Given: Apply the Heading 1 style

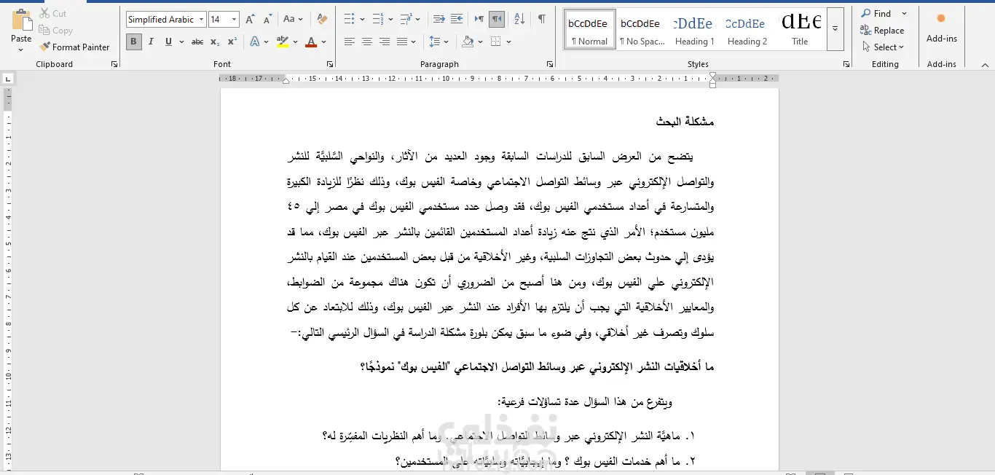Looking at the screenshot, I should click(x=694, y=29).
